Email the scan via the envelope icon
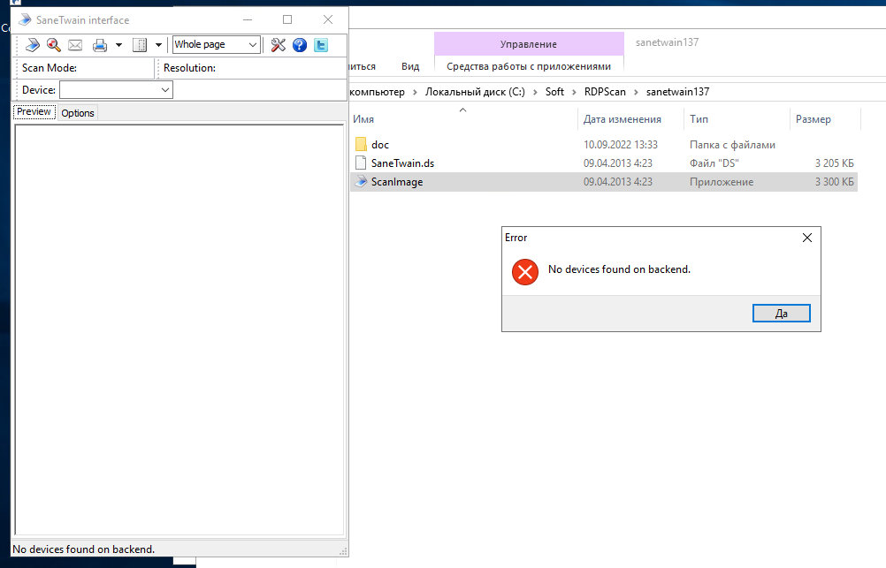Viewport: 886px width, 568px height. (x=74, y=44)
